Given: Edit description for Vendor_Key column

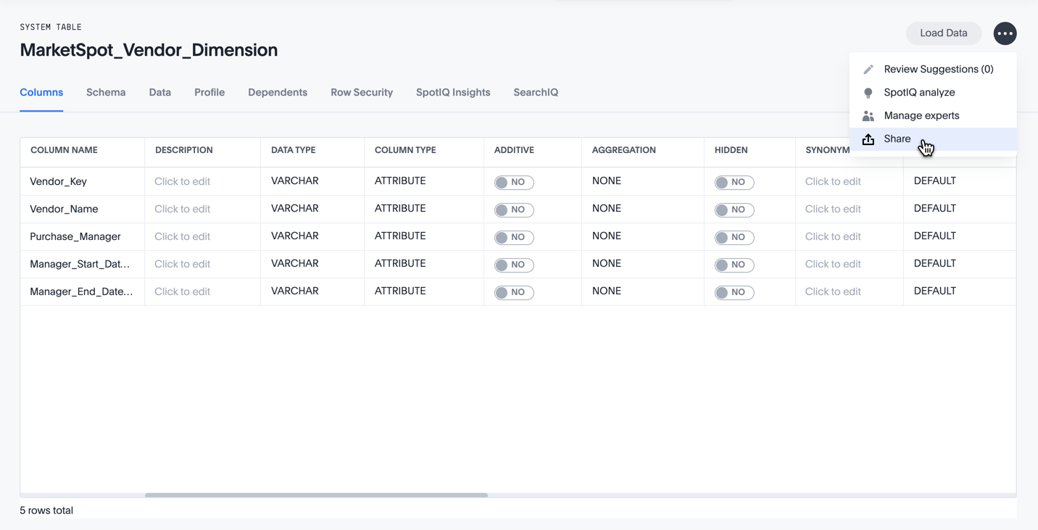Looking at the screenshot, I should [x=183, y=181].
